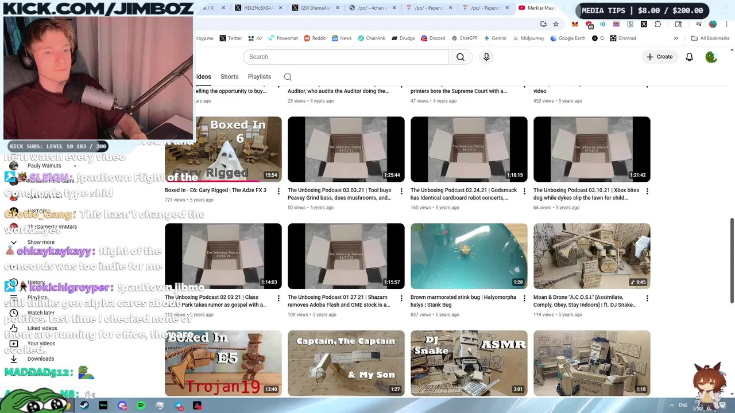Click the channel search magnifier beside Playlists
This screenshot has height=413, width=735.
tap(288, 77)
